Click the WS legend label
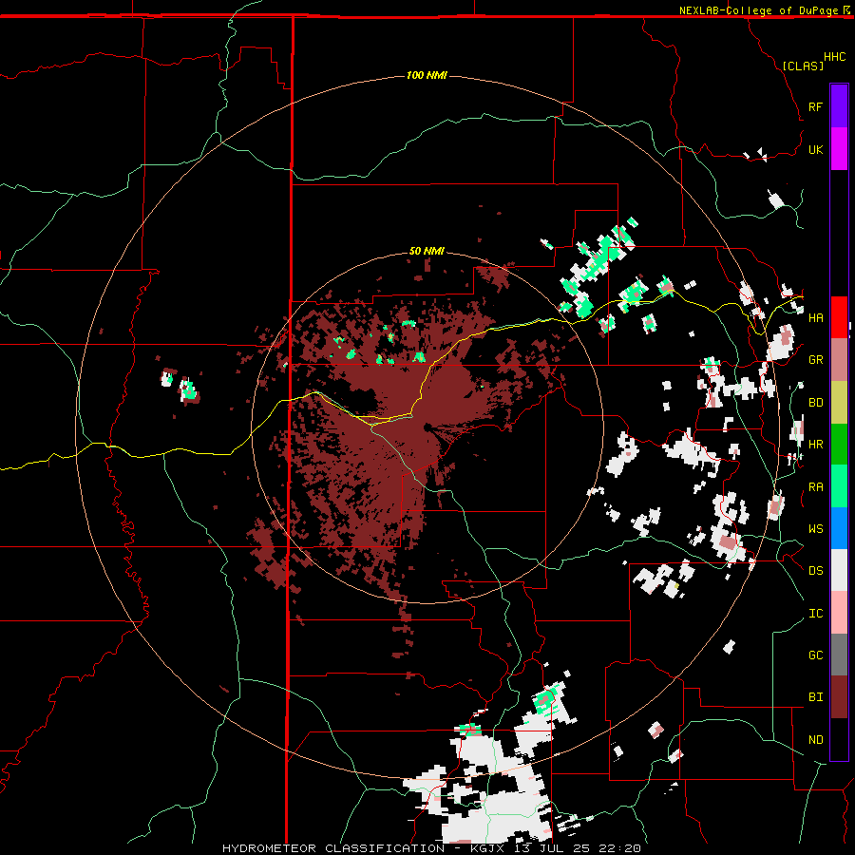This screenshot has width=855, height=855. click(x=815, y=528)
